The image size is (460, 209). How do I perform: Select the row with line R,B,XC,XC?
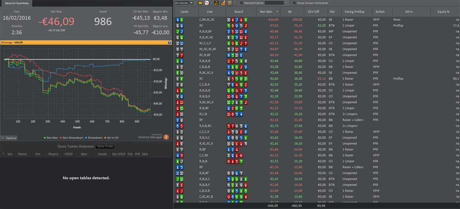[316, 37]
